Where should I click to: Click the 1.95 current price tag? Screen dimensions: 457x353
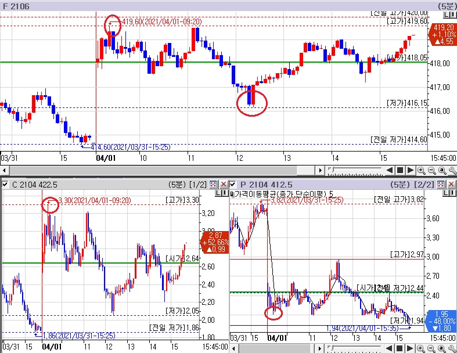point(441,321)
